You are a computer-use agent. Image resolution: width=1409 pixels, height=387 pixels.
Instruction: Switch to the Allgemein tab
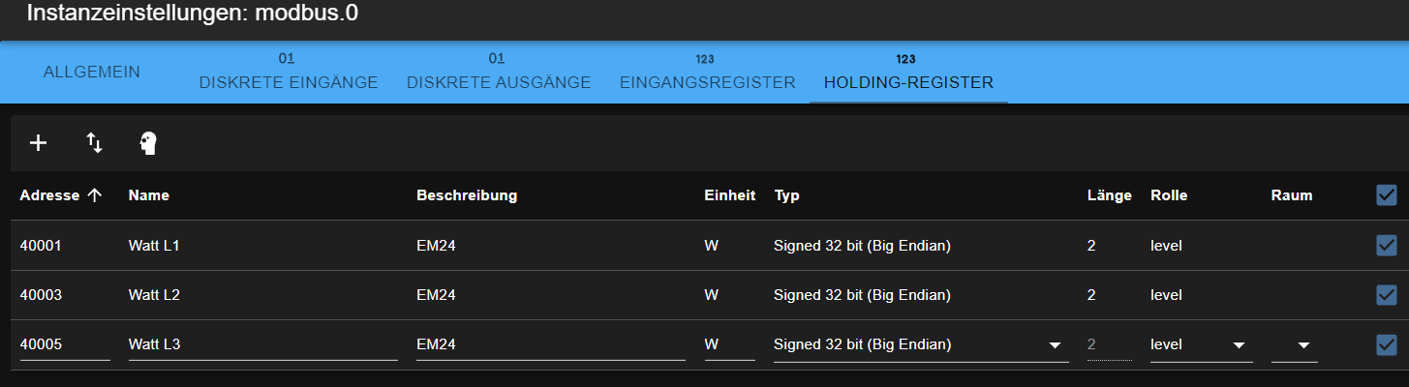click(x=92, y=73)
